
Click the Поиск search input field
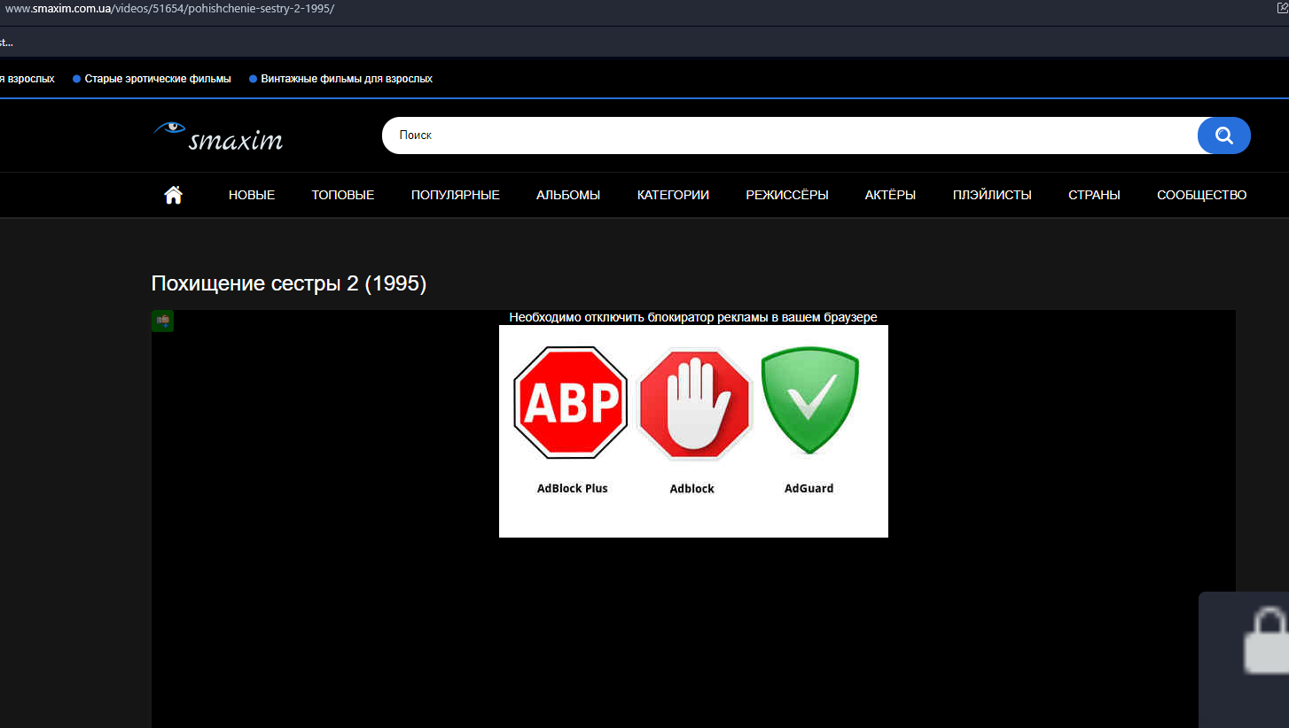click(789, 136)
